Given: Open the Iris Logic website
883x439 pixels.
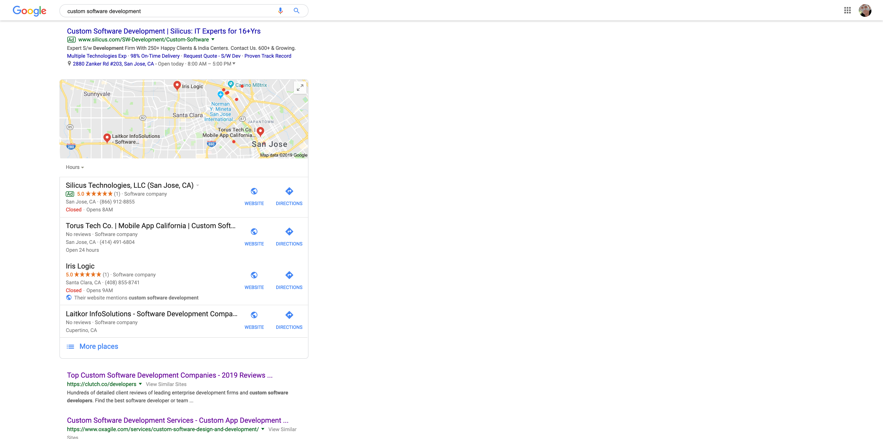Looking at the screenshot, I should 254,280.
